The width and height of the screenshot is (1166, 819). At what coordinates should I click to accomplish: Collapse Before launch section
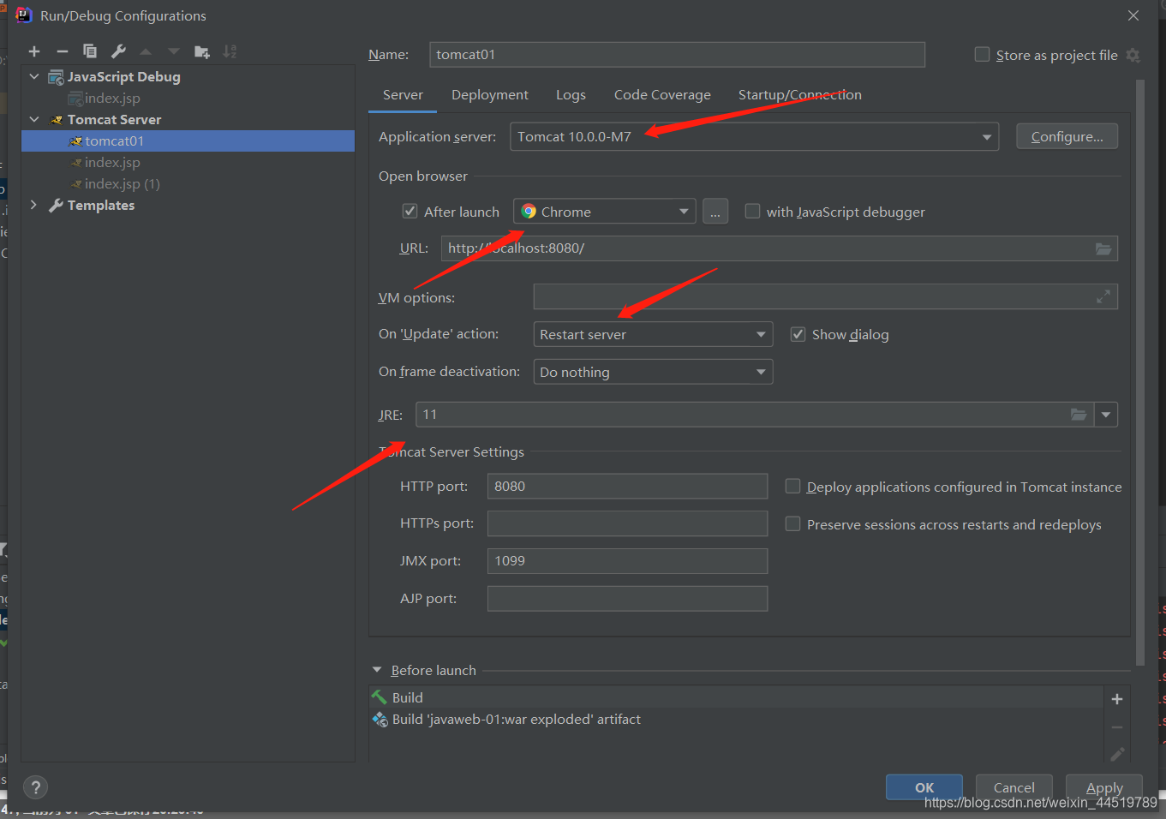[x=377, y=670]
